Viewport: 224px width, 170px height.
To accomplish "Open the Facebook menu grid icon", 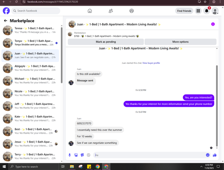I will coord(198,11).
